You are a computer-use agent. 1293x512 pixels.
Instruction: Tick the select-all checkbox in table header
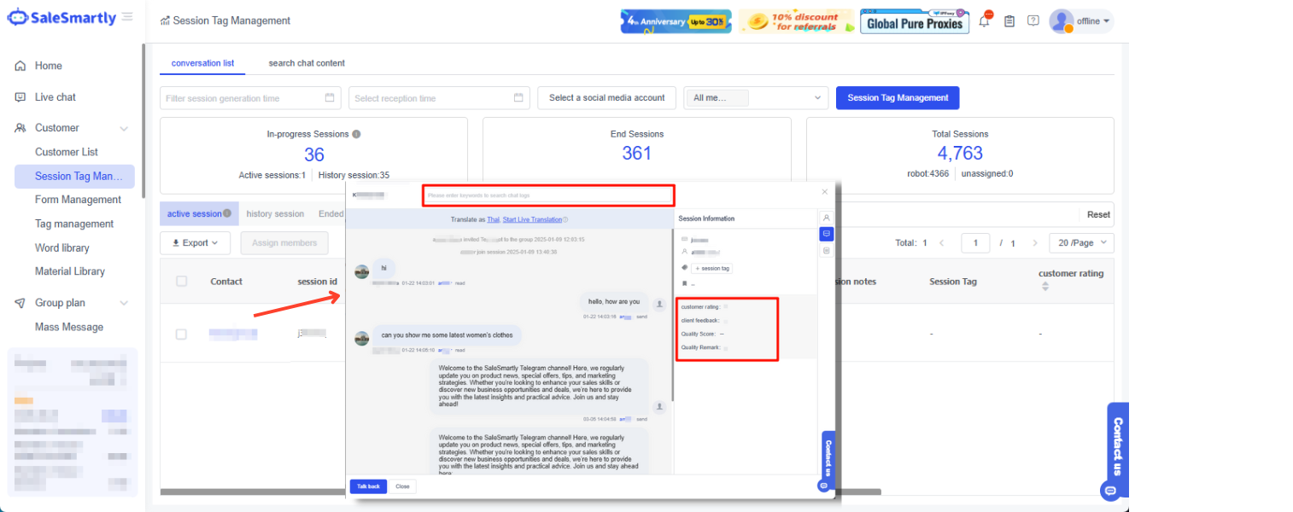point(181,282)
